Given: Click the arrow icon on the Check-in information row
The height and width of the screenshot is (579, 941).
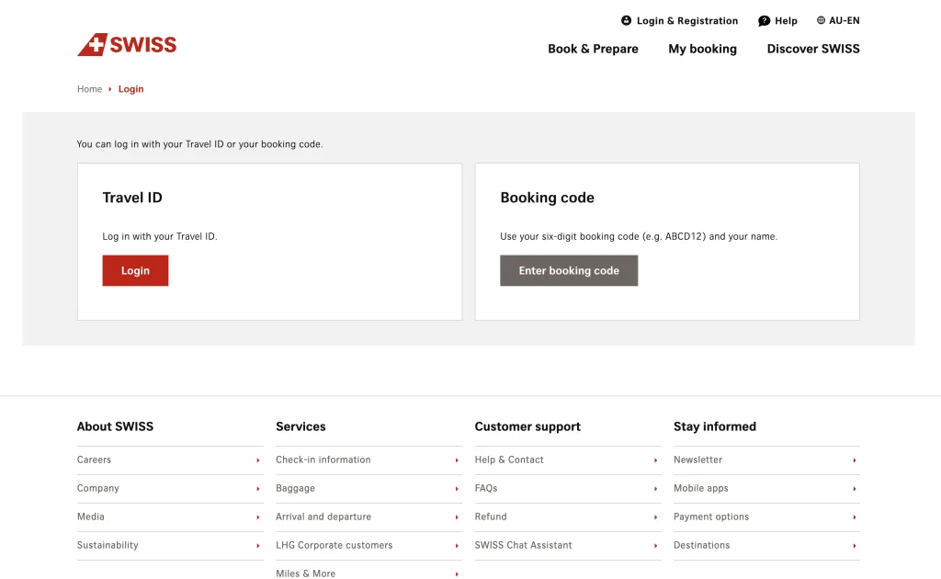Looking at the screenshot, I should 457,460.
